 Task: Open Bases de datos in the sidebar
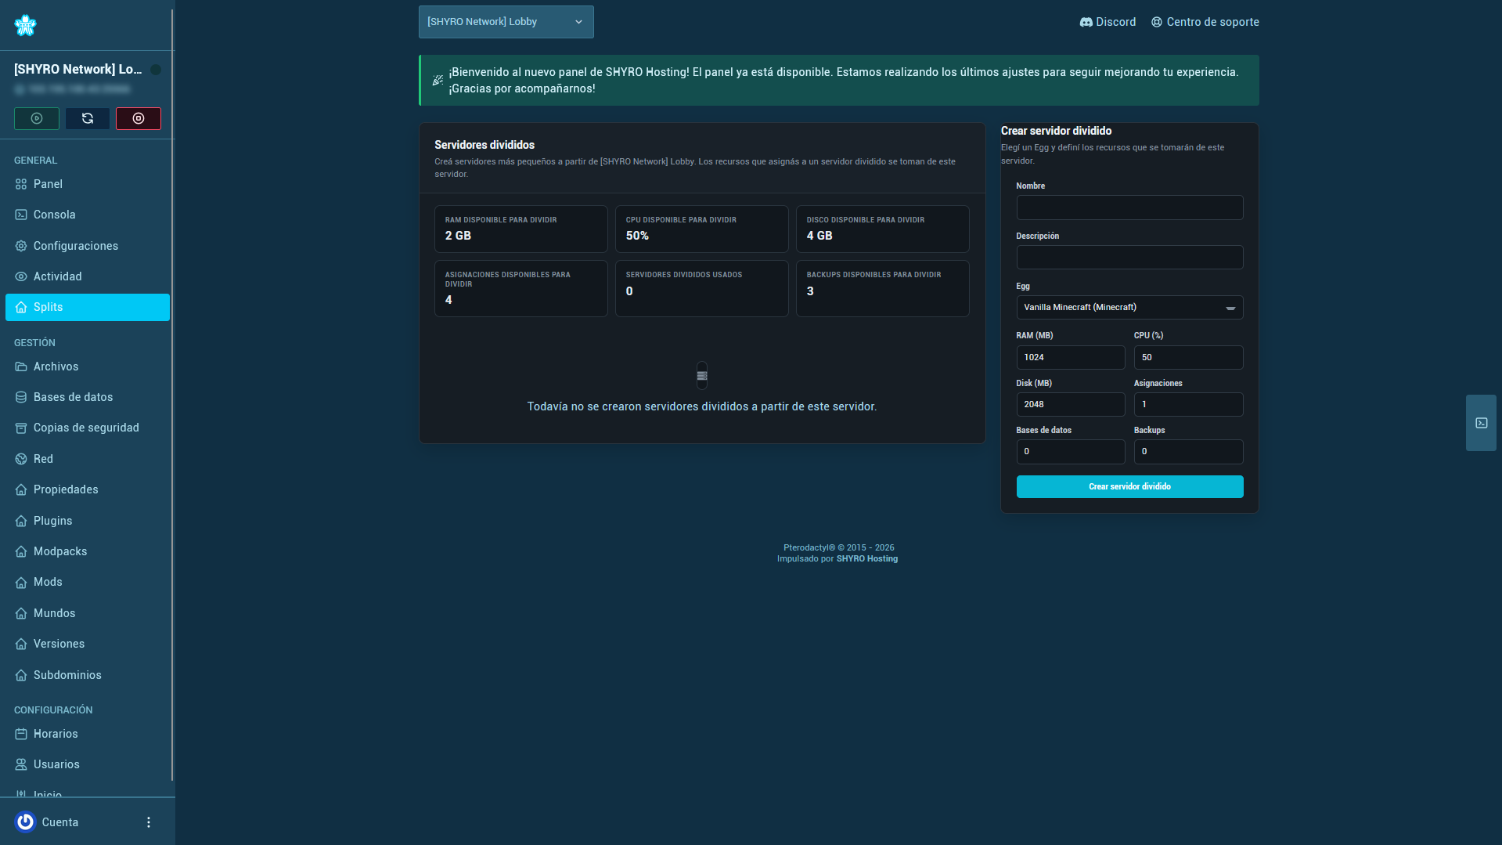(x=88, y=397)
